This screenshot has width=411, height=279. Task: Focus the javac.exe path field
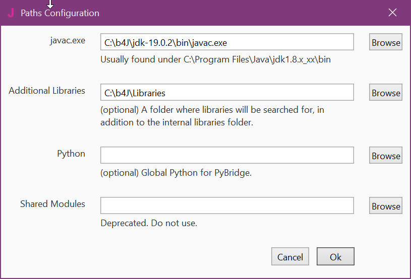click(x=227, y=42)
